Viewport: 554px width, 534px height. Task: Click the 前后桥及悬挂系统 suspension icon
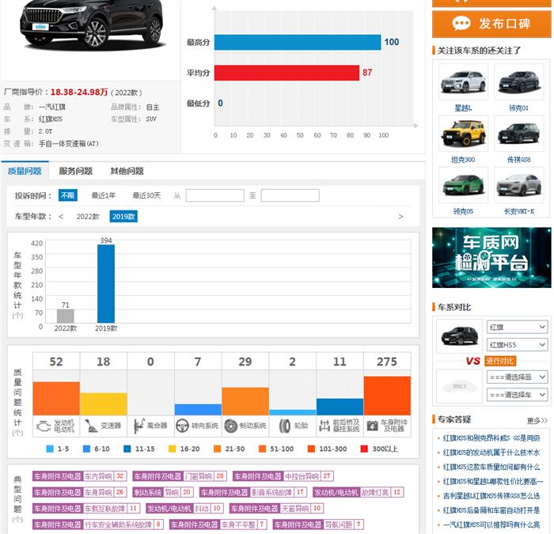click(324, 426)
